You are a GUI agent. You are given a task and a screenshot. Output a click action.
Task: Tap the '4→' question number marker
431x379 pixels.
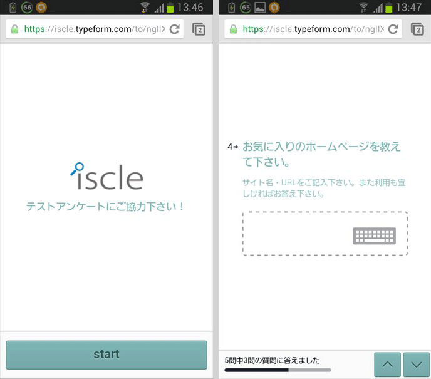pos(232,147)
